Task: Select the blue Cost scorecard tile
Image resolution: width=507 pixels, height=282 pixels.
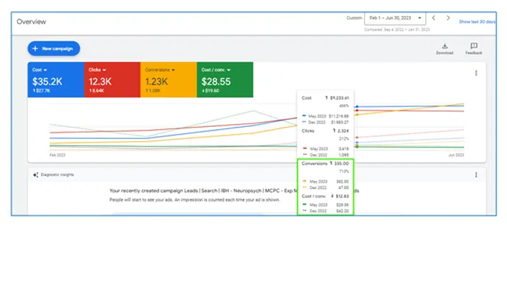Action: pyautogui.click(x=56, y=80)
